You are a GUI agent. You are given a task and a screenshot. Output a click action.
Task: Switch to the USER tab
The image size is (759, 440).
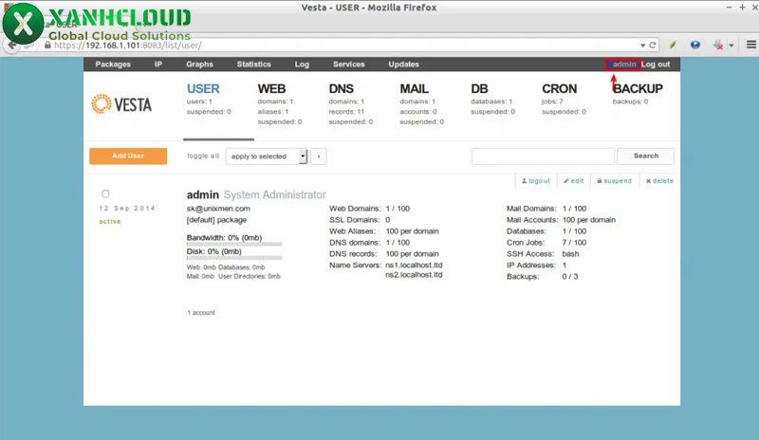point(203,89)
